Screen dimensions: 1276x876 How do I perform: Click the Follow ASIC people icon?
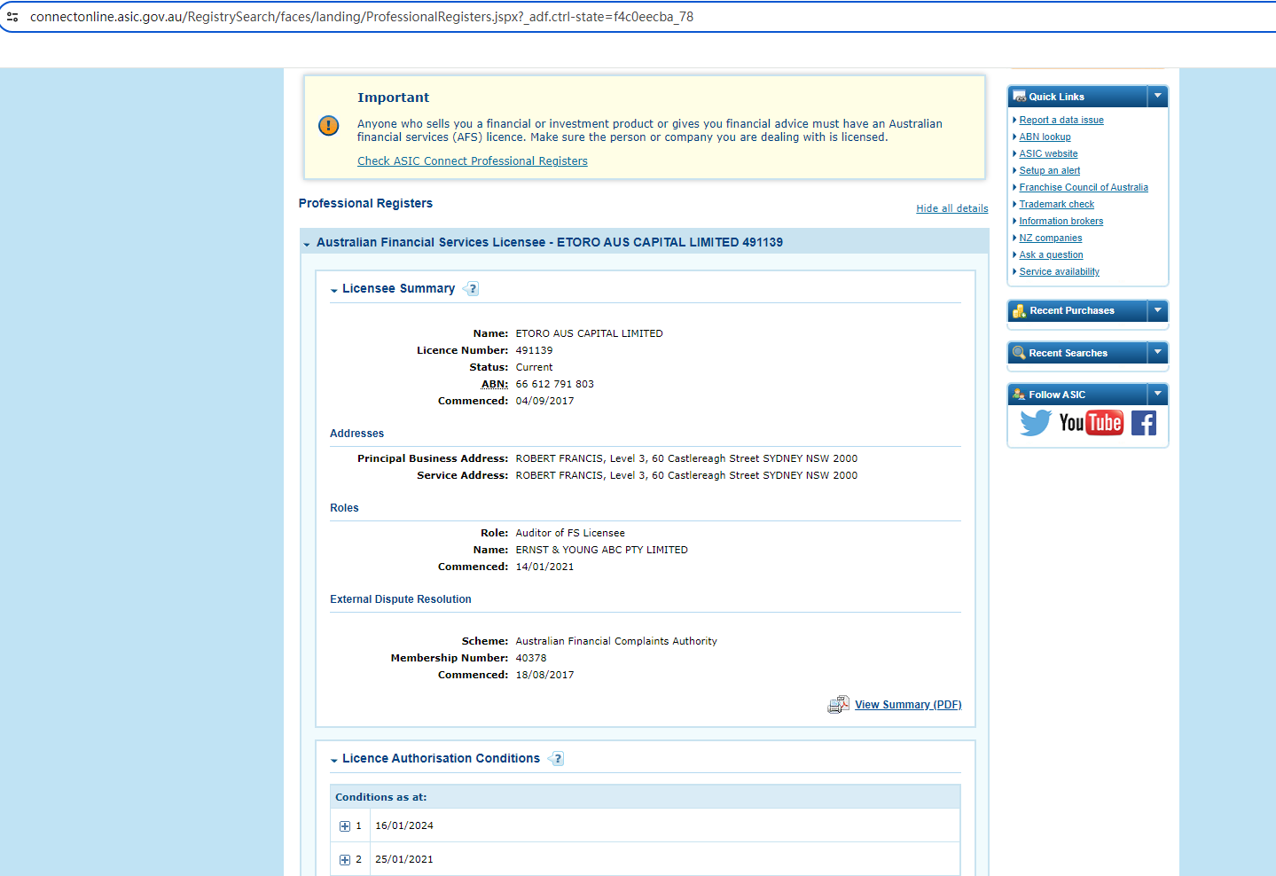click(x=1020, y=395)
